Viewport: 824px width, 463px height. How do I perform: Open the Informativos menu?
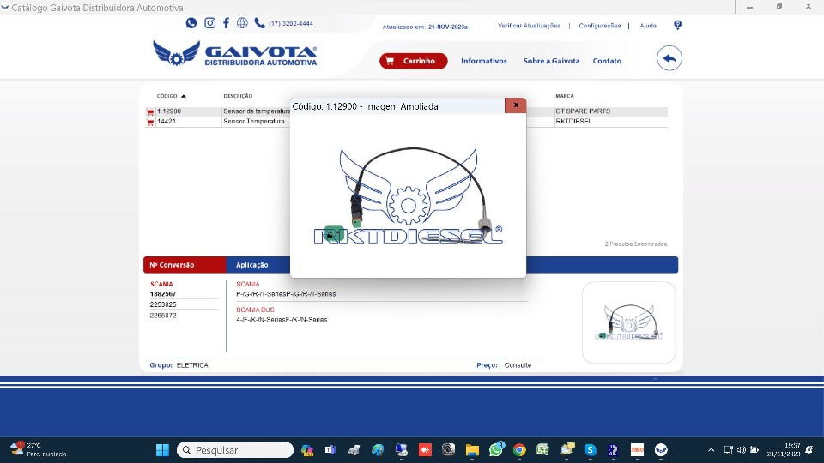click(x=483, y=61)
